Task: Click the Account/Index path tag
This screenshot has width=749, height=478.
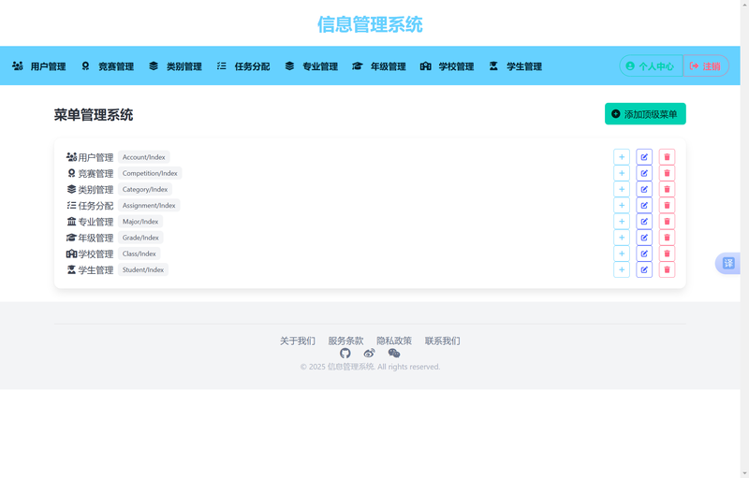Action: [144, 157]
